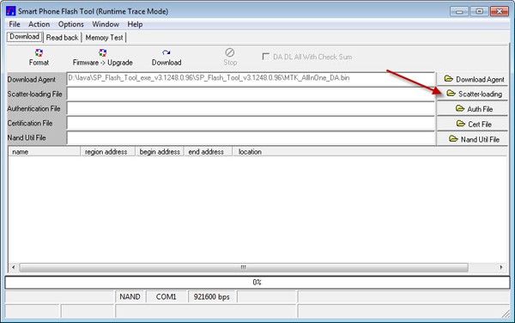Click the Smart Phone Flash Tool title icon
515x323 pixels.
click(x=11, y=11)
